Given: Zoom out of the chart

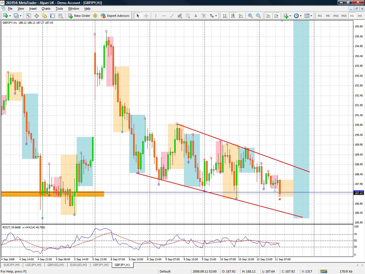Looking at the screenshot, I should pos(258,16).
